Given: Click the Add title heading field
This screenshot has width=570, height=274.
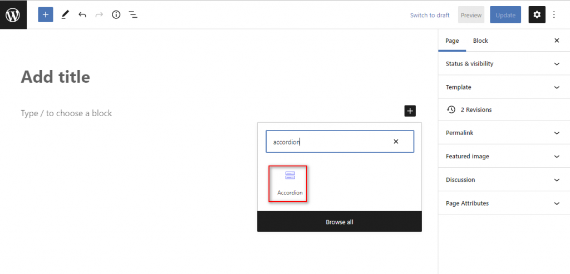Looking at the screenshot, I should coord(55,77).
